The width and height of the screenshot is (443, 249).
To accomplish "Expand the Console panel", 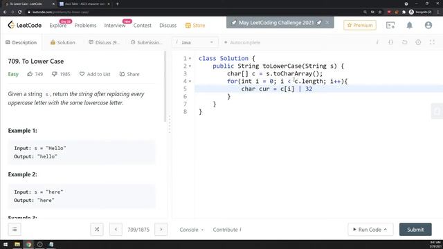I will point(191,230).
